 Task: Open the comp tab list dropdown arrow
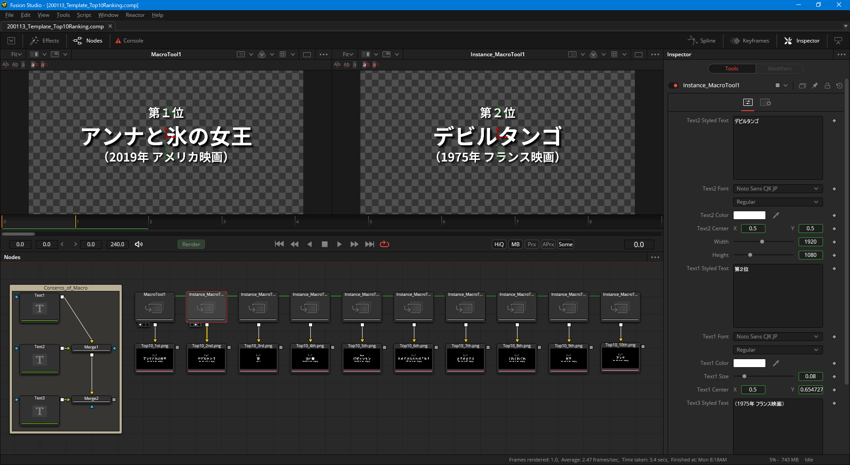[846, 27]
